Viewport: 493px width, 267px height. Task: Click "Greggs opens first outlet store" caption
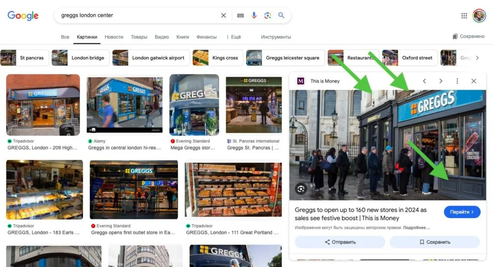pos(133,232)
